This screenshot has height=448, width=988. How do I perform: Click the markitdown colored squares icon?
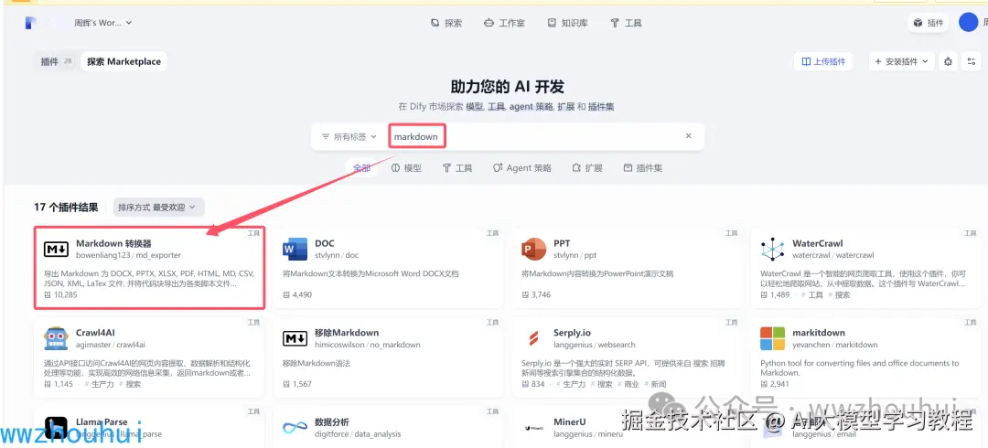772,338
